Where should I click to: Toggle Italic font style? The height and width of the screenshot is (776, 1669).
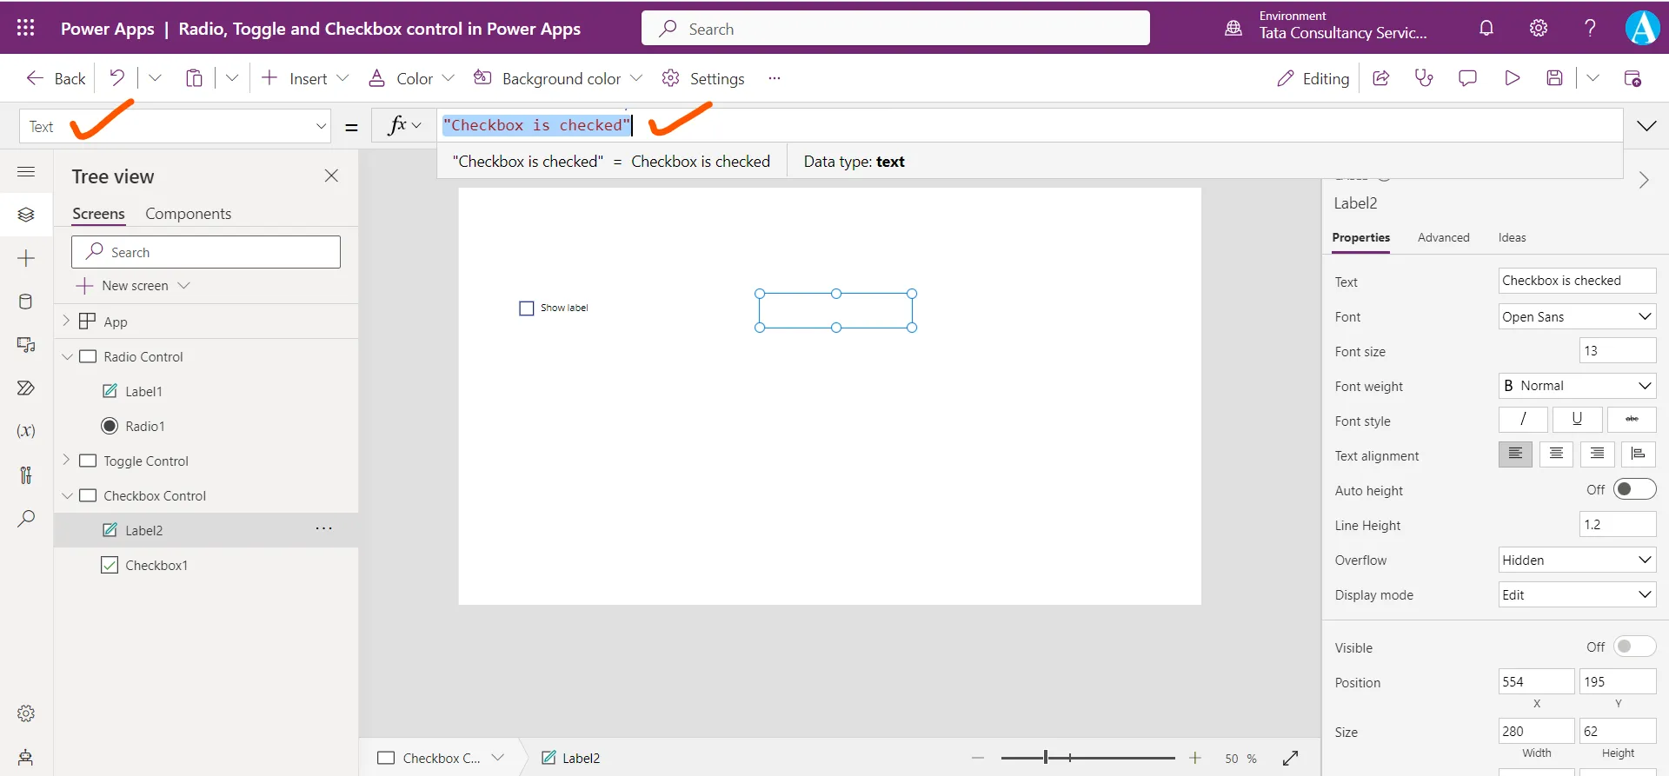(1523, 419)
